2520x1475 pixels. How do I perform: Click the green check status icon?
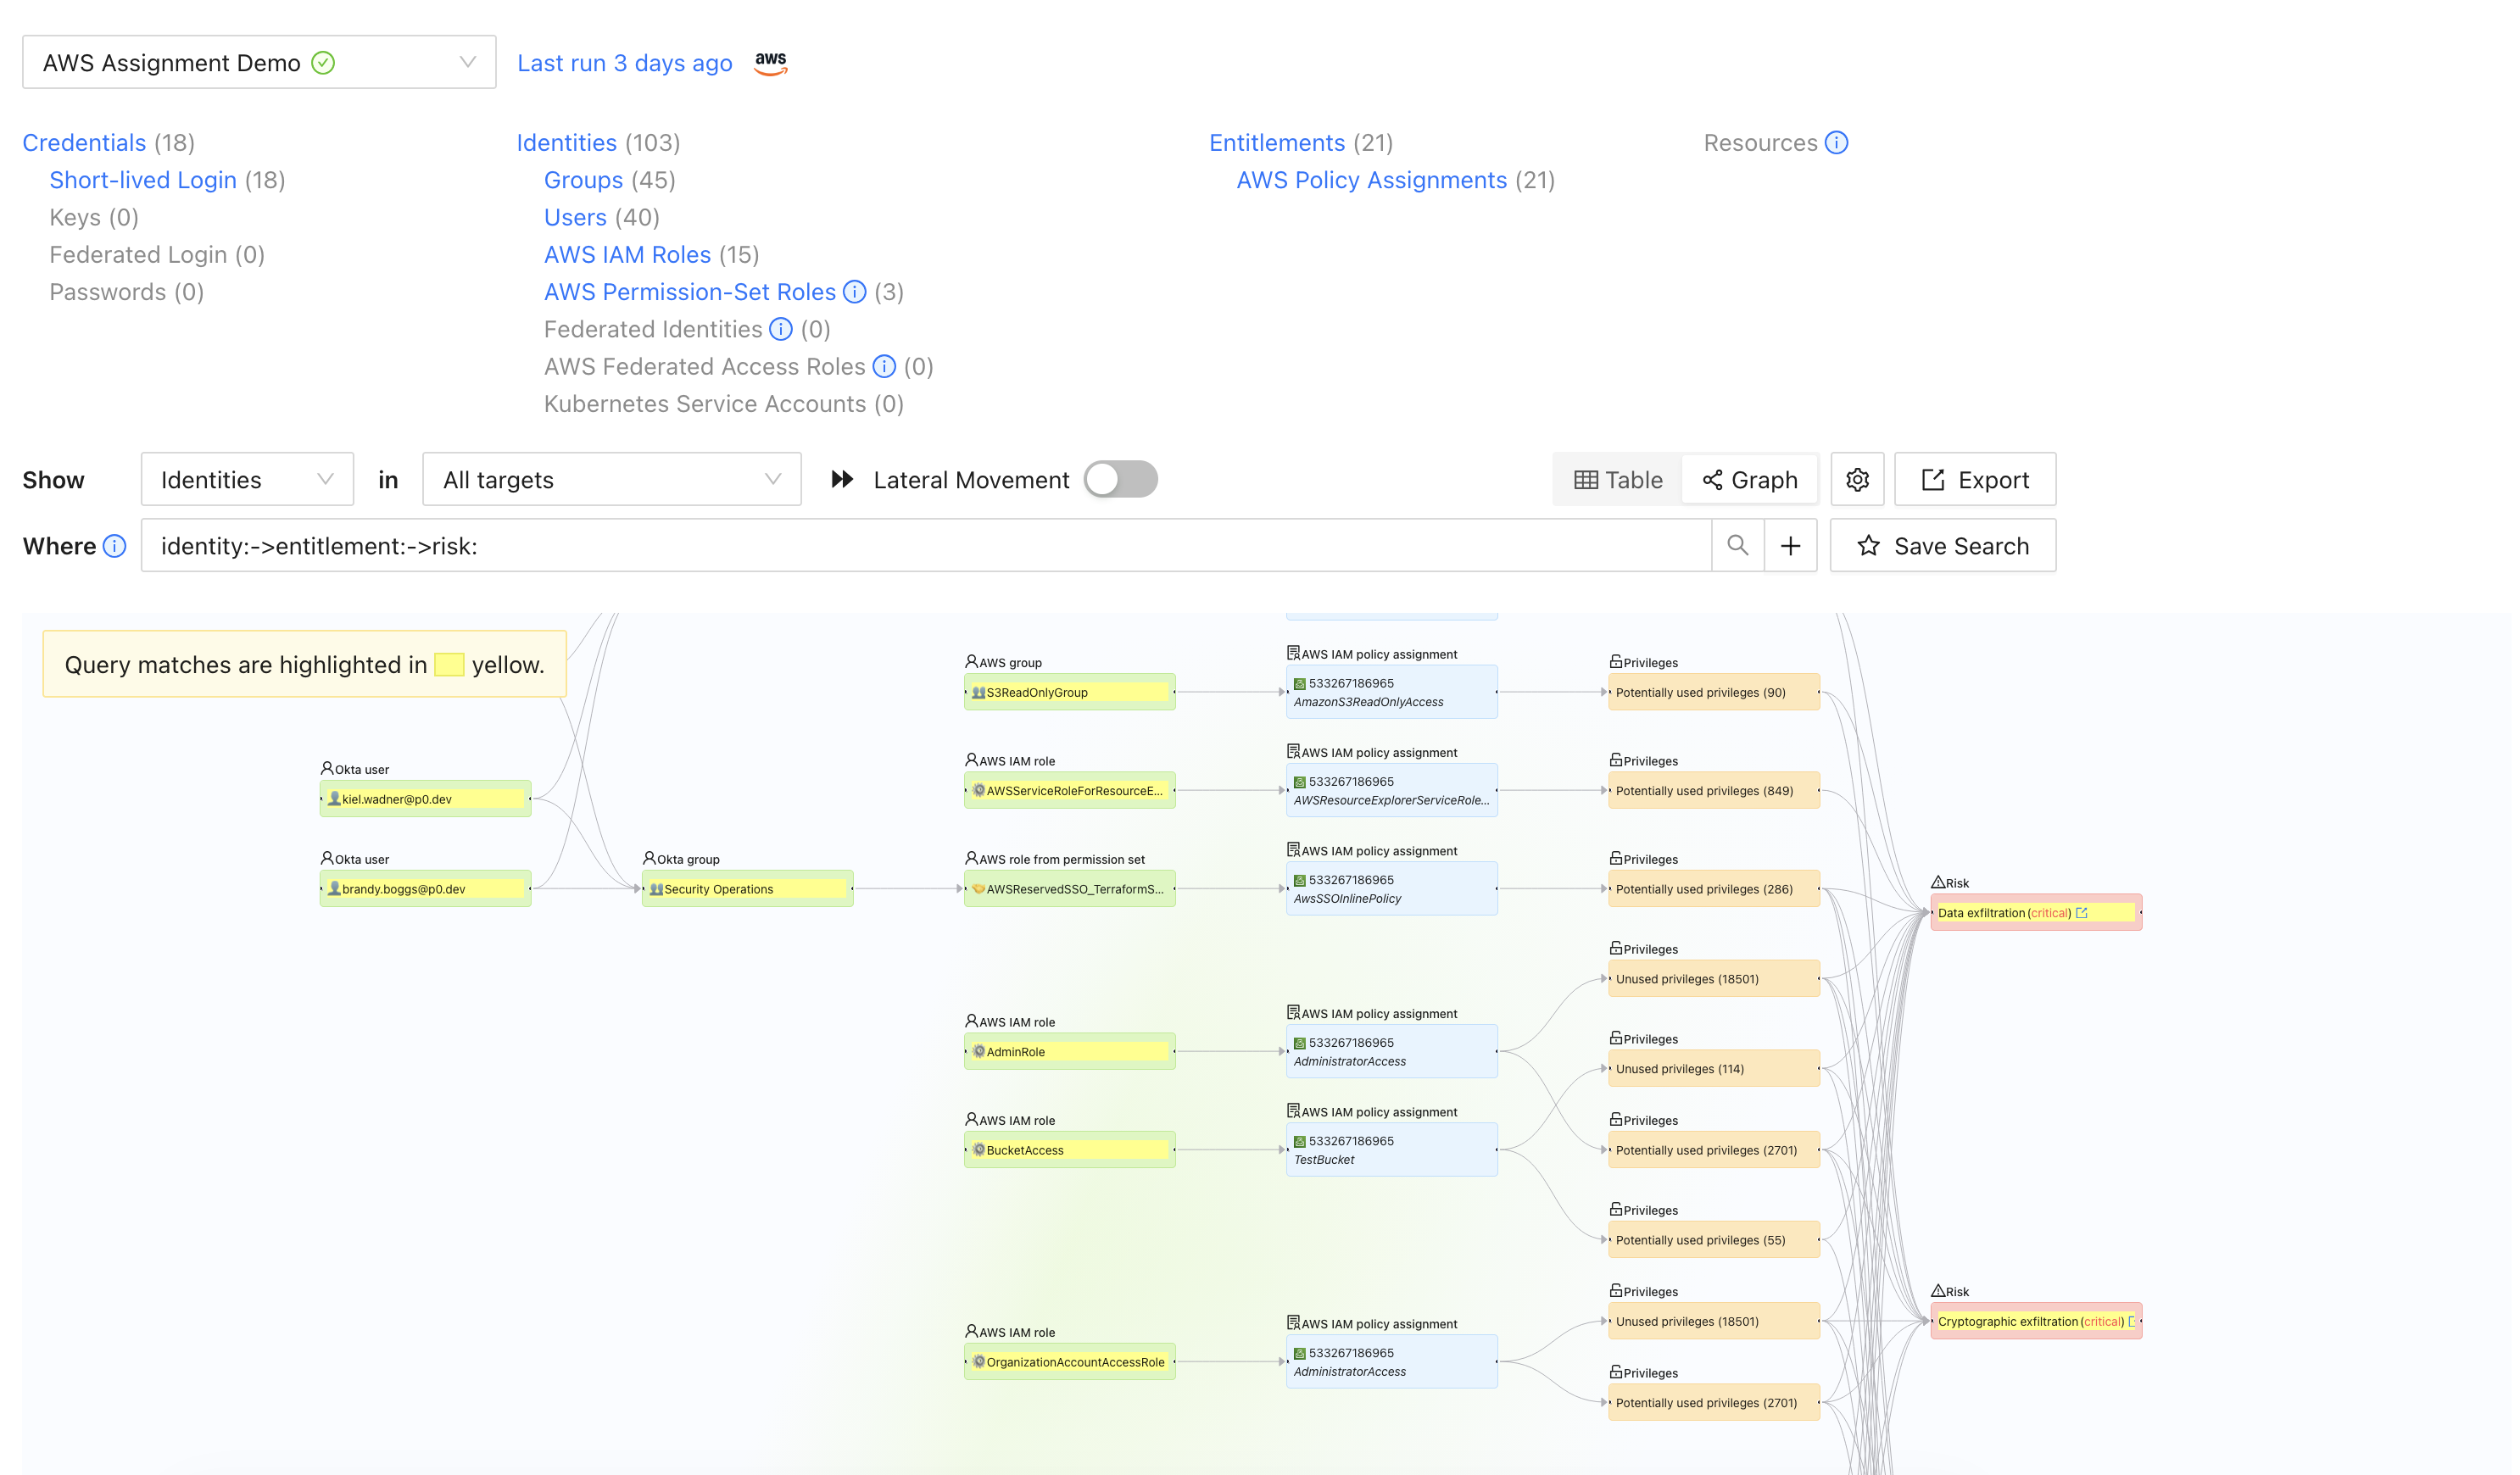(323, 63)
